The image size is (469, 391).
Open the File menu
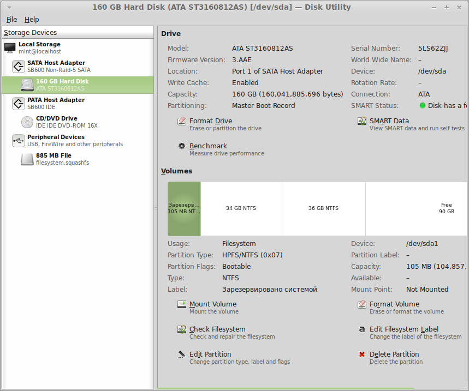[11, 20]
